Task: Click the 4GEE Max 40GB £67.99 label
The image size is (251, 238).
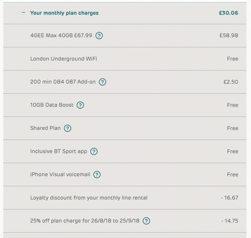Action: [x=61, y=36]
